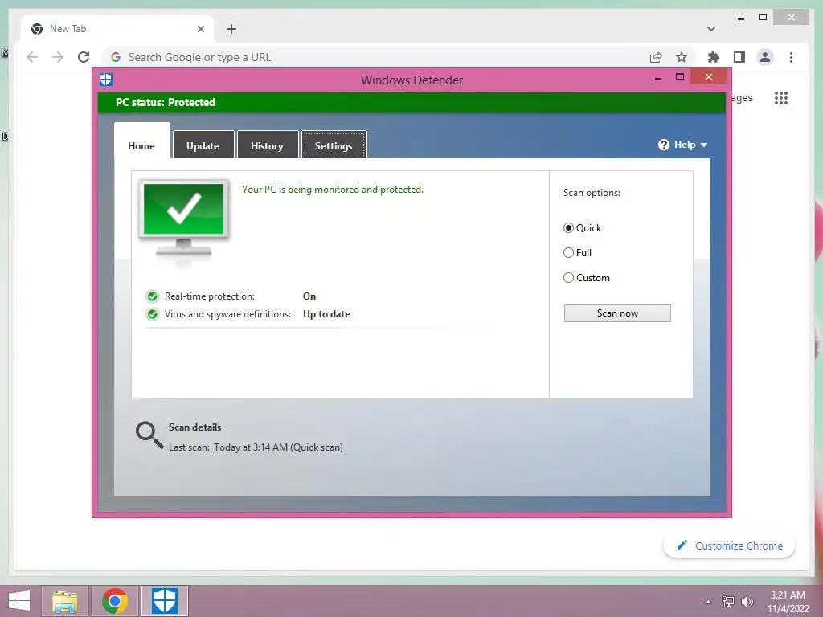Open Chrome Extensions puzzle icon
Image resolution: width=823 pixels, height=617 pixels.
[714, 57]
